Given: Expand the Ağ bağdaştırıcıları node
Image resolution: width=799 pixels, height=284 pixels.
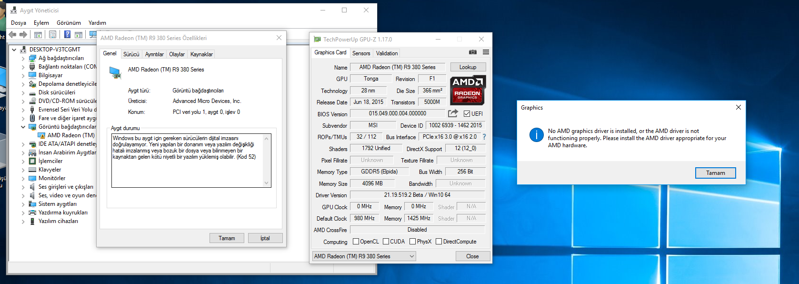Looking at the screenshot, I should tap(23, 58).
